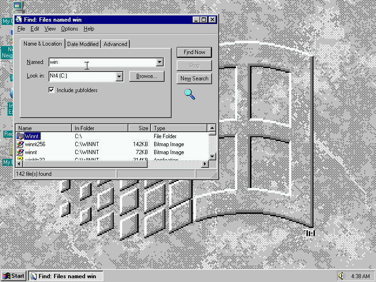Switch to the Advanced tab
Image resolution: width=376 pixels, height=282 pixels.
point(116,44)
